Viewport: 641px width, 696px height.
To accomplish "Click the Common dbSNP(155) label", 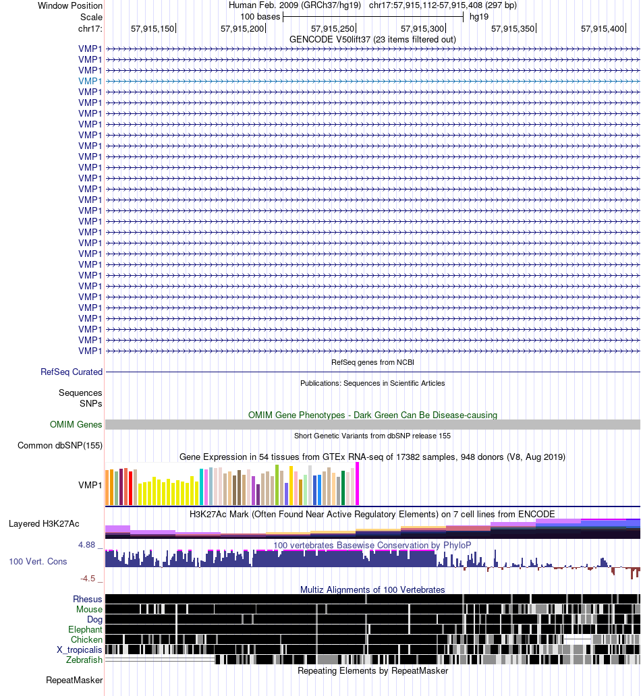I will coord(60,445).
